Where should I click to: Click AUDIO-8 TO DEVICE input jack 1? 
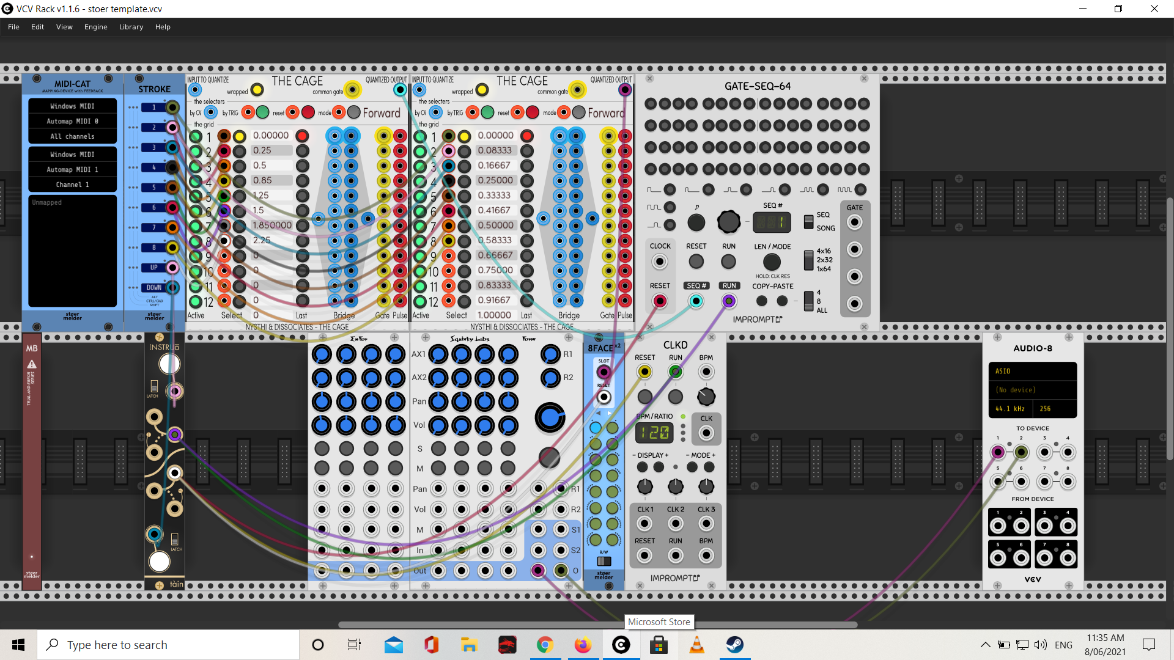pos(997,452)
